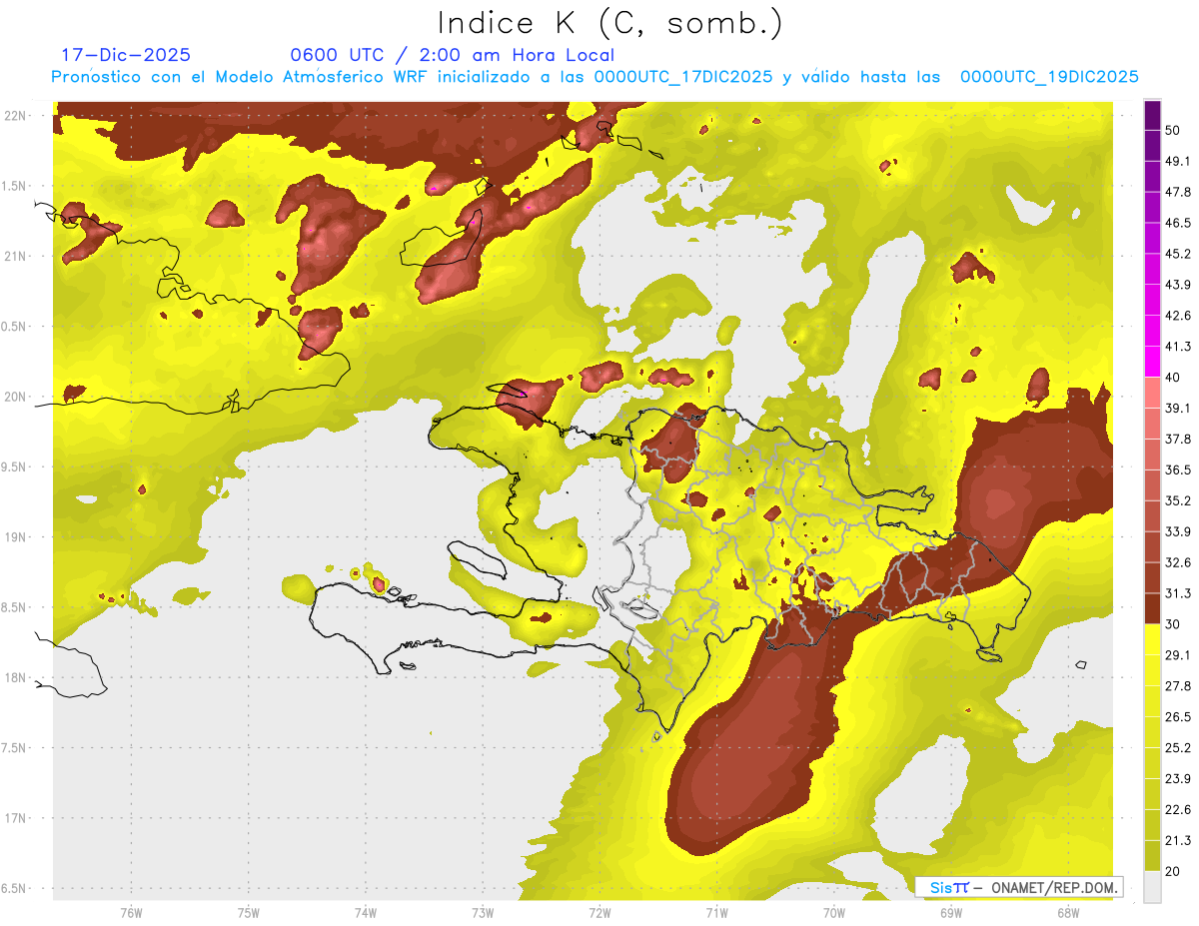
Task: Click the '75W' longitude label
Action: (249, 912)
